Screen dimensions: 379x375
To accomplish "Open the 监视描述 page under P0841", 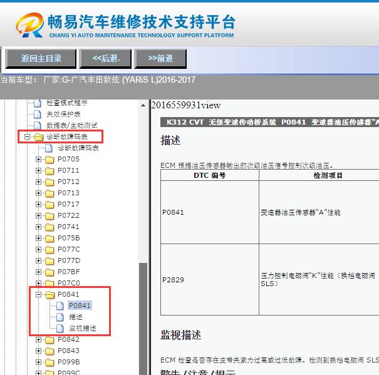I will tap(83, 329).
